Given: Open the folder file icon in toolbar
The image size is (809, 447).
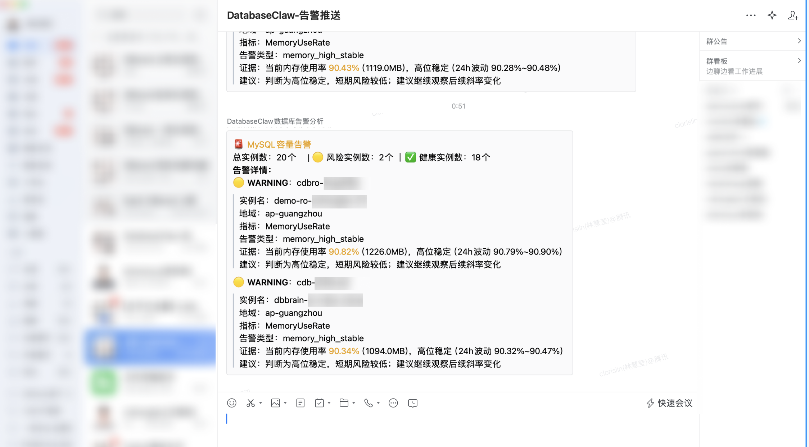Looking at the screenshot, I should [344, 403].
